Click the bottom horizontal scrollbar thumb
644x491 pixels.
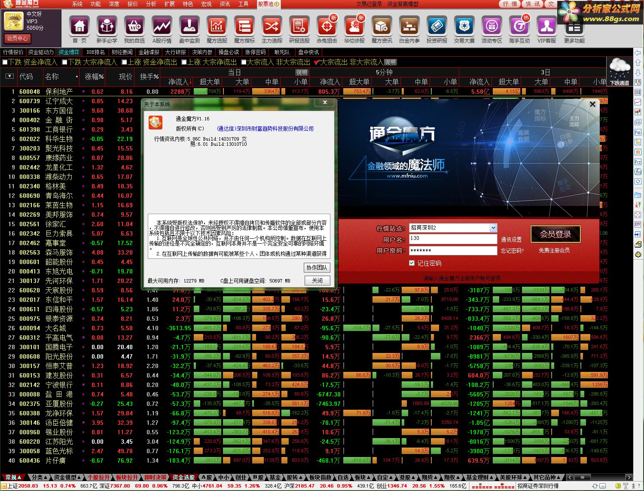(x=582, y=477)
